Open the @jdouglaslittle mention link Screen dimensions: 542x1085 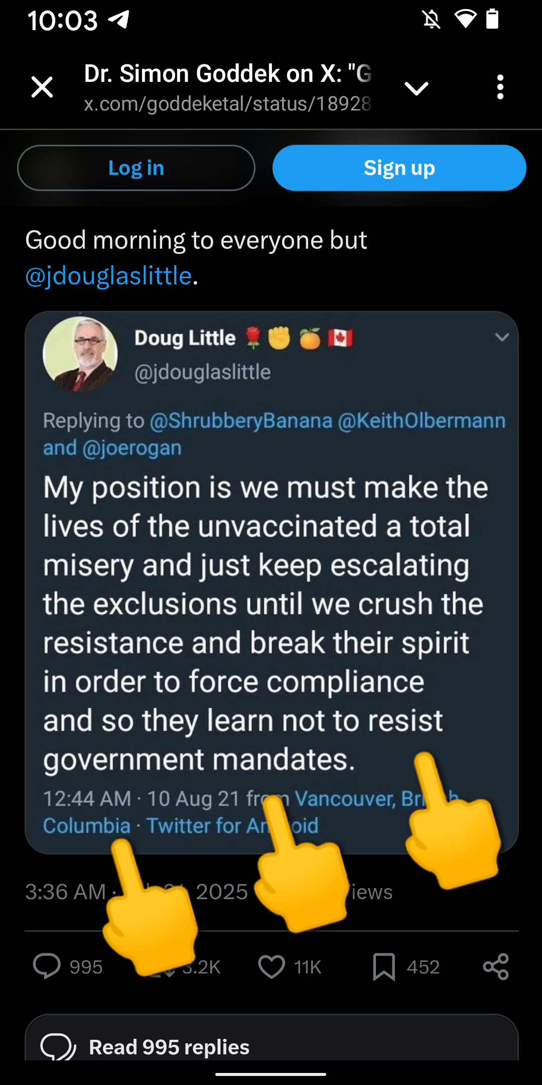click(x=108, y=276)
